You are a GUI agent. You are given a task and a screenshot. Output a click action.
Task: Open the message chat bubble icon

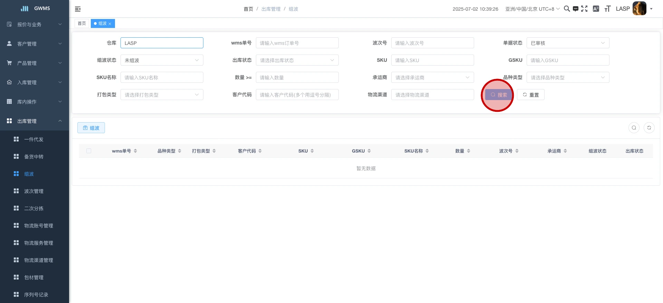[x=575, y=9]
